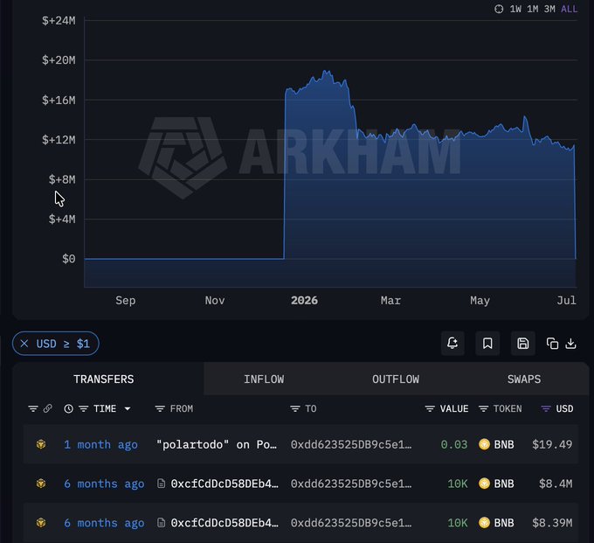The width and height of the screenshot is (594, 543).
Task: Click sender 0xcfCdDcD58DEb4… in $8.4M row
Action: (224, 484)
